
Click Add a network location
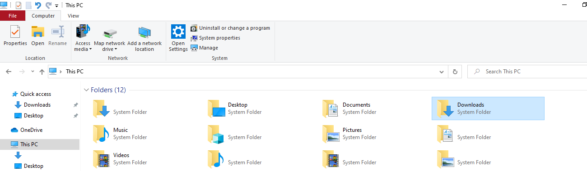pos(144,38)
